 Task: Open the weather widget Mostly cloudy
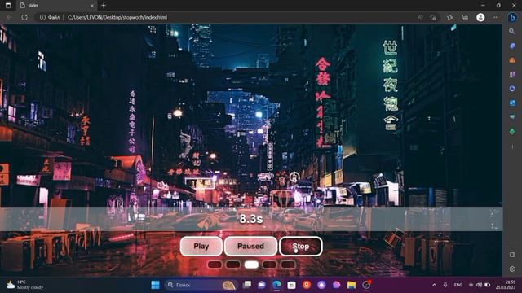coord(25,285)
